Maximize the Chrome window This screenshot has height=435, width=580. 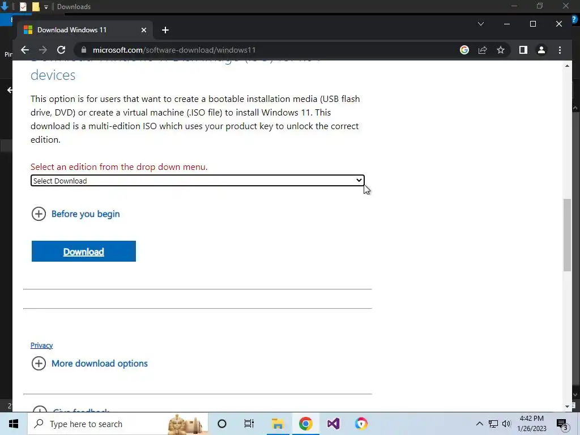(x=532, y=24)
